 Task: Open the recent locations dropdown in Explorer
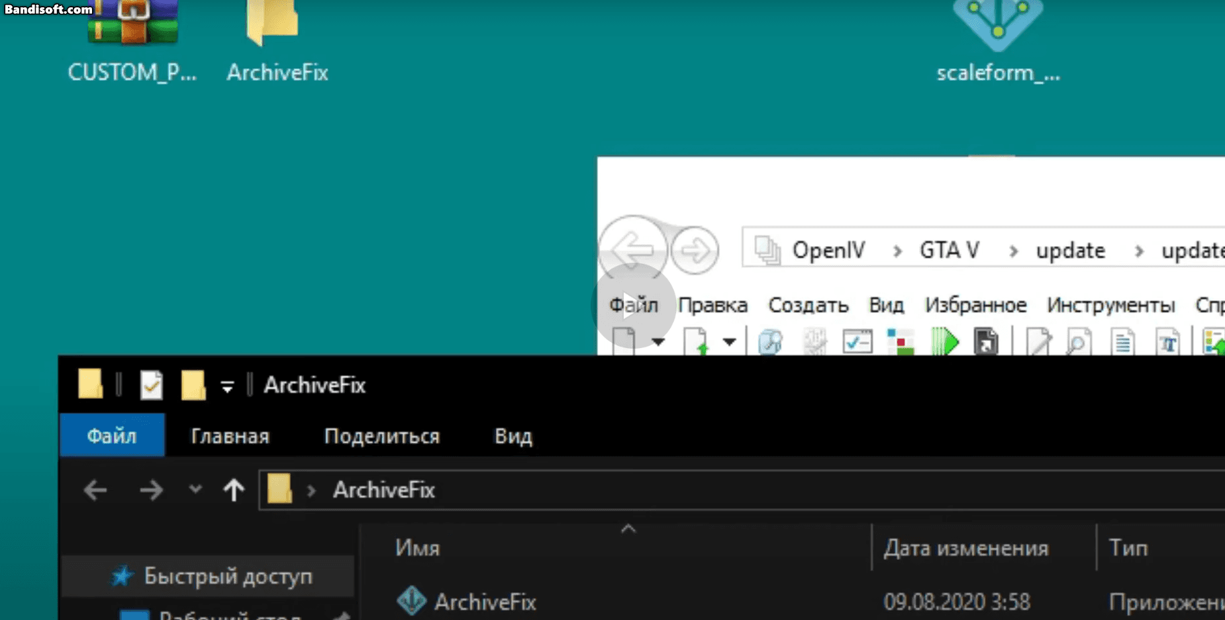(x=195, y=490)
